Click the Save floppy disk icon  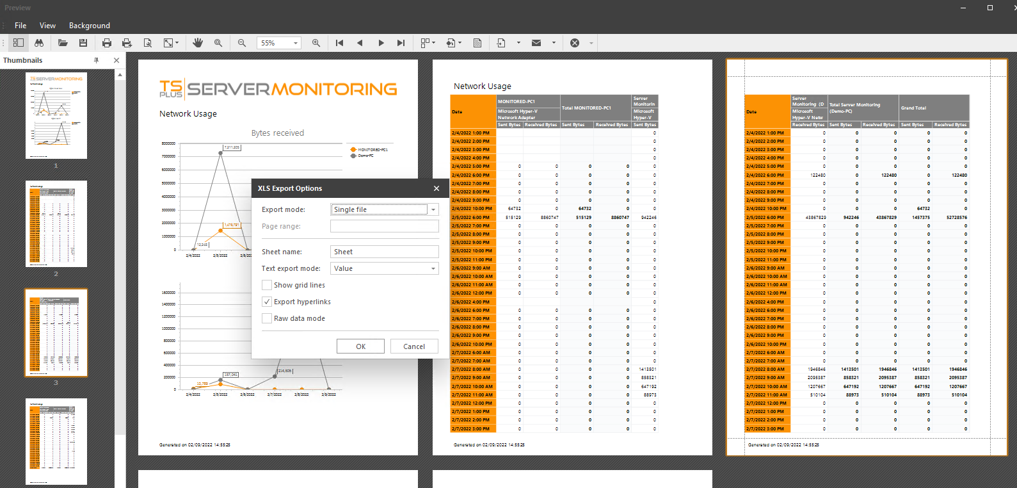tap(83, 43)
